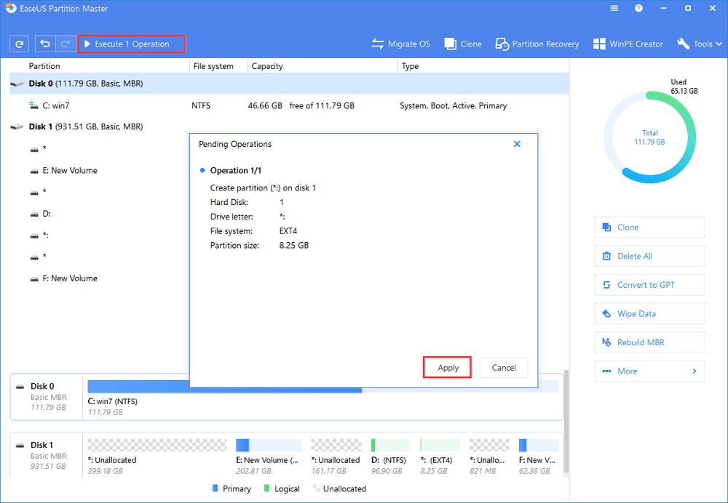Screen dimensions: 728x503
Task: Select Wipe Data in the side panel
Action: tap(649, 314)
